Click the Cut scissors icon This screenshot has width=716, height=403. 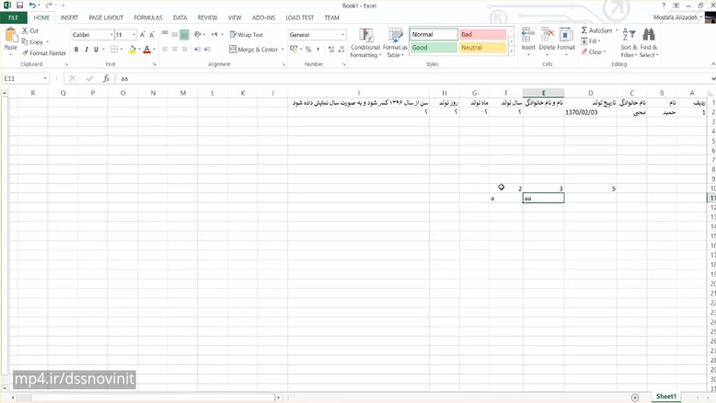[26, 31]
